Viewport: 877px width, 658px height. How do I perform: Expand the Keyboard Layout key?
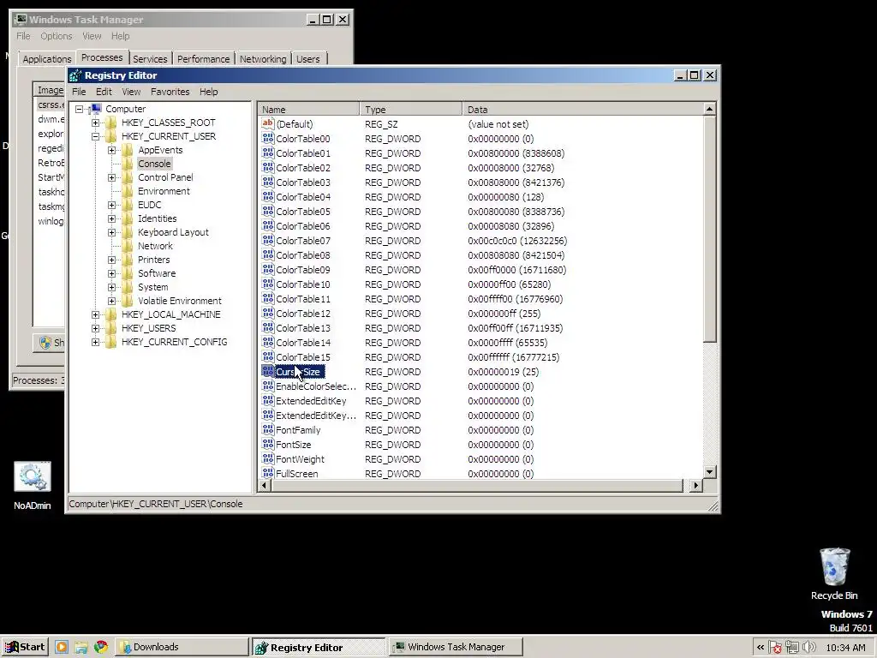(112, 232)
